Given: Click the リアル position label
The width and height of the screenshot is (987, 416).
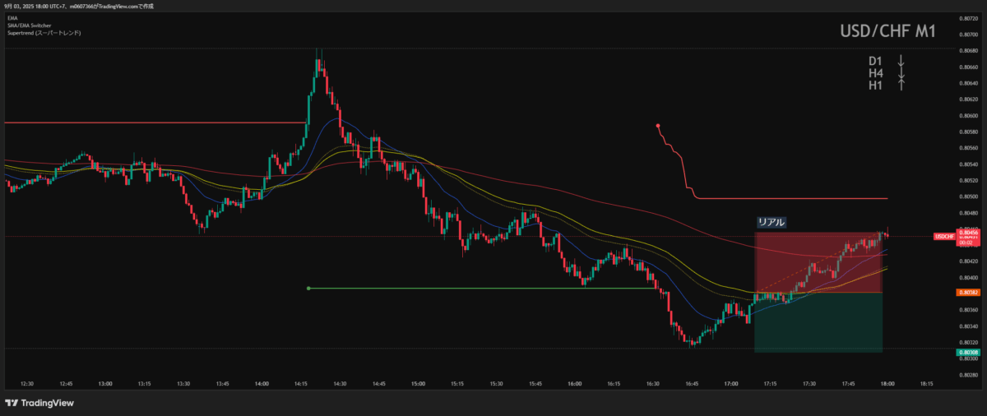Looking at the screenshot, I should pyautogui.click(x=771, y=222).
